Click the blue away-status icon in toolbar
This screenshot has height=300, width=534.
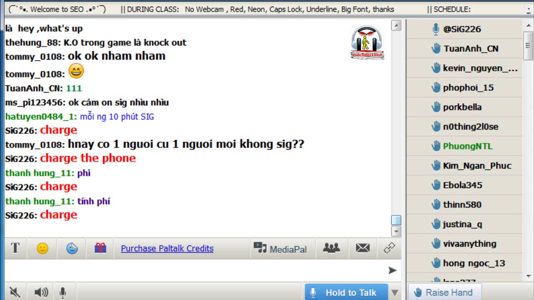click(72, 248)
